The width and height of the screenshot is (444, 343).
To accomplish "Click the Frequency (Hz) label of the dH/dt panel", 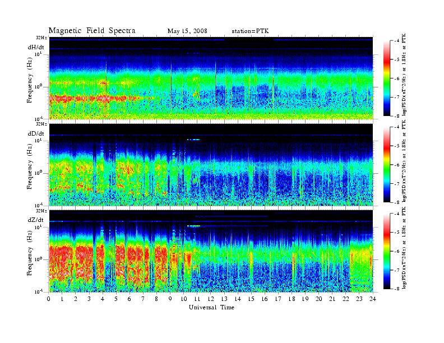I will pos(30,81).
